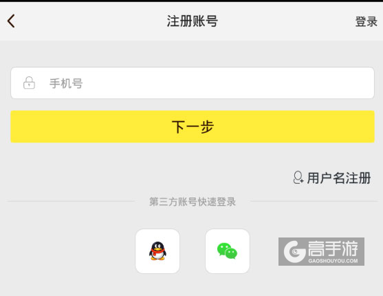Tap the QQ penguin login icon
Viewport: 383px width, 296px height.
[157, 251]
